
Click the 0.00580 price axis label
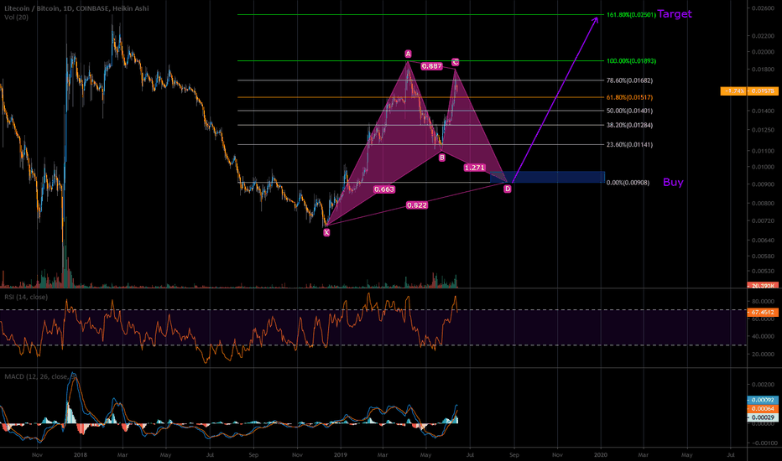(x=763, y=256)
